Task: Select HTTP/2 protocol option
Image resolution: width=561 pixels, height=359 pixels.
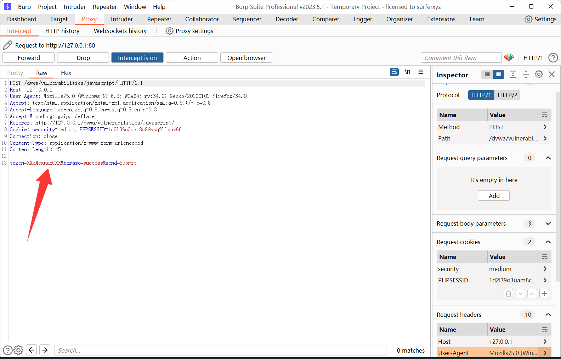Action: pyautogui.click(x=507, y=95)
